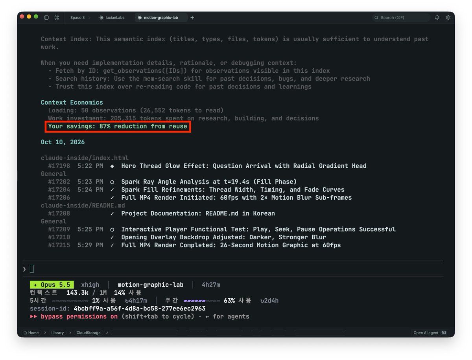472x360 pixels.
Task: Click Opening Overlay Backdrop Adjusted entry
Action: pyautogui.click(x=223, y=237)
